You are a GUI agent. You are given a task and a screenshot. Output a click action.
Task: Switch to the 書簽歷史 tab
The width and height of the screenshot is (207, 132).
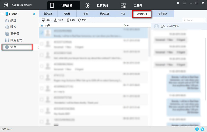tap(163, 14)
